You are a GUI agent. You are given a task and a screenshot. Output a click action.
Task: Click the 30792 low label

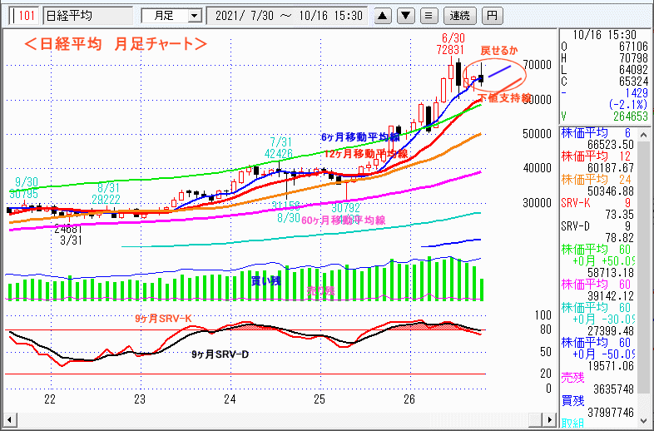pos(346,207)
